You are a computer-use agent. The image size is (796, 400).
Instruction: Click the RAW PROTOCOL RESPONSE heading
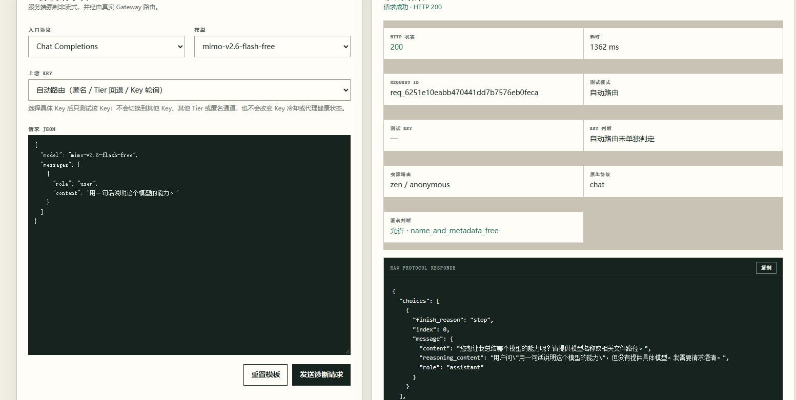(x=422, y=268)
